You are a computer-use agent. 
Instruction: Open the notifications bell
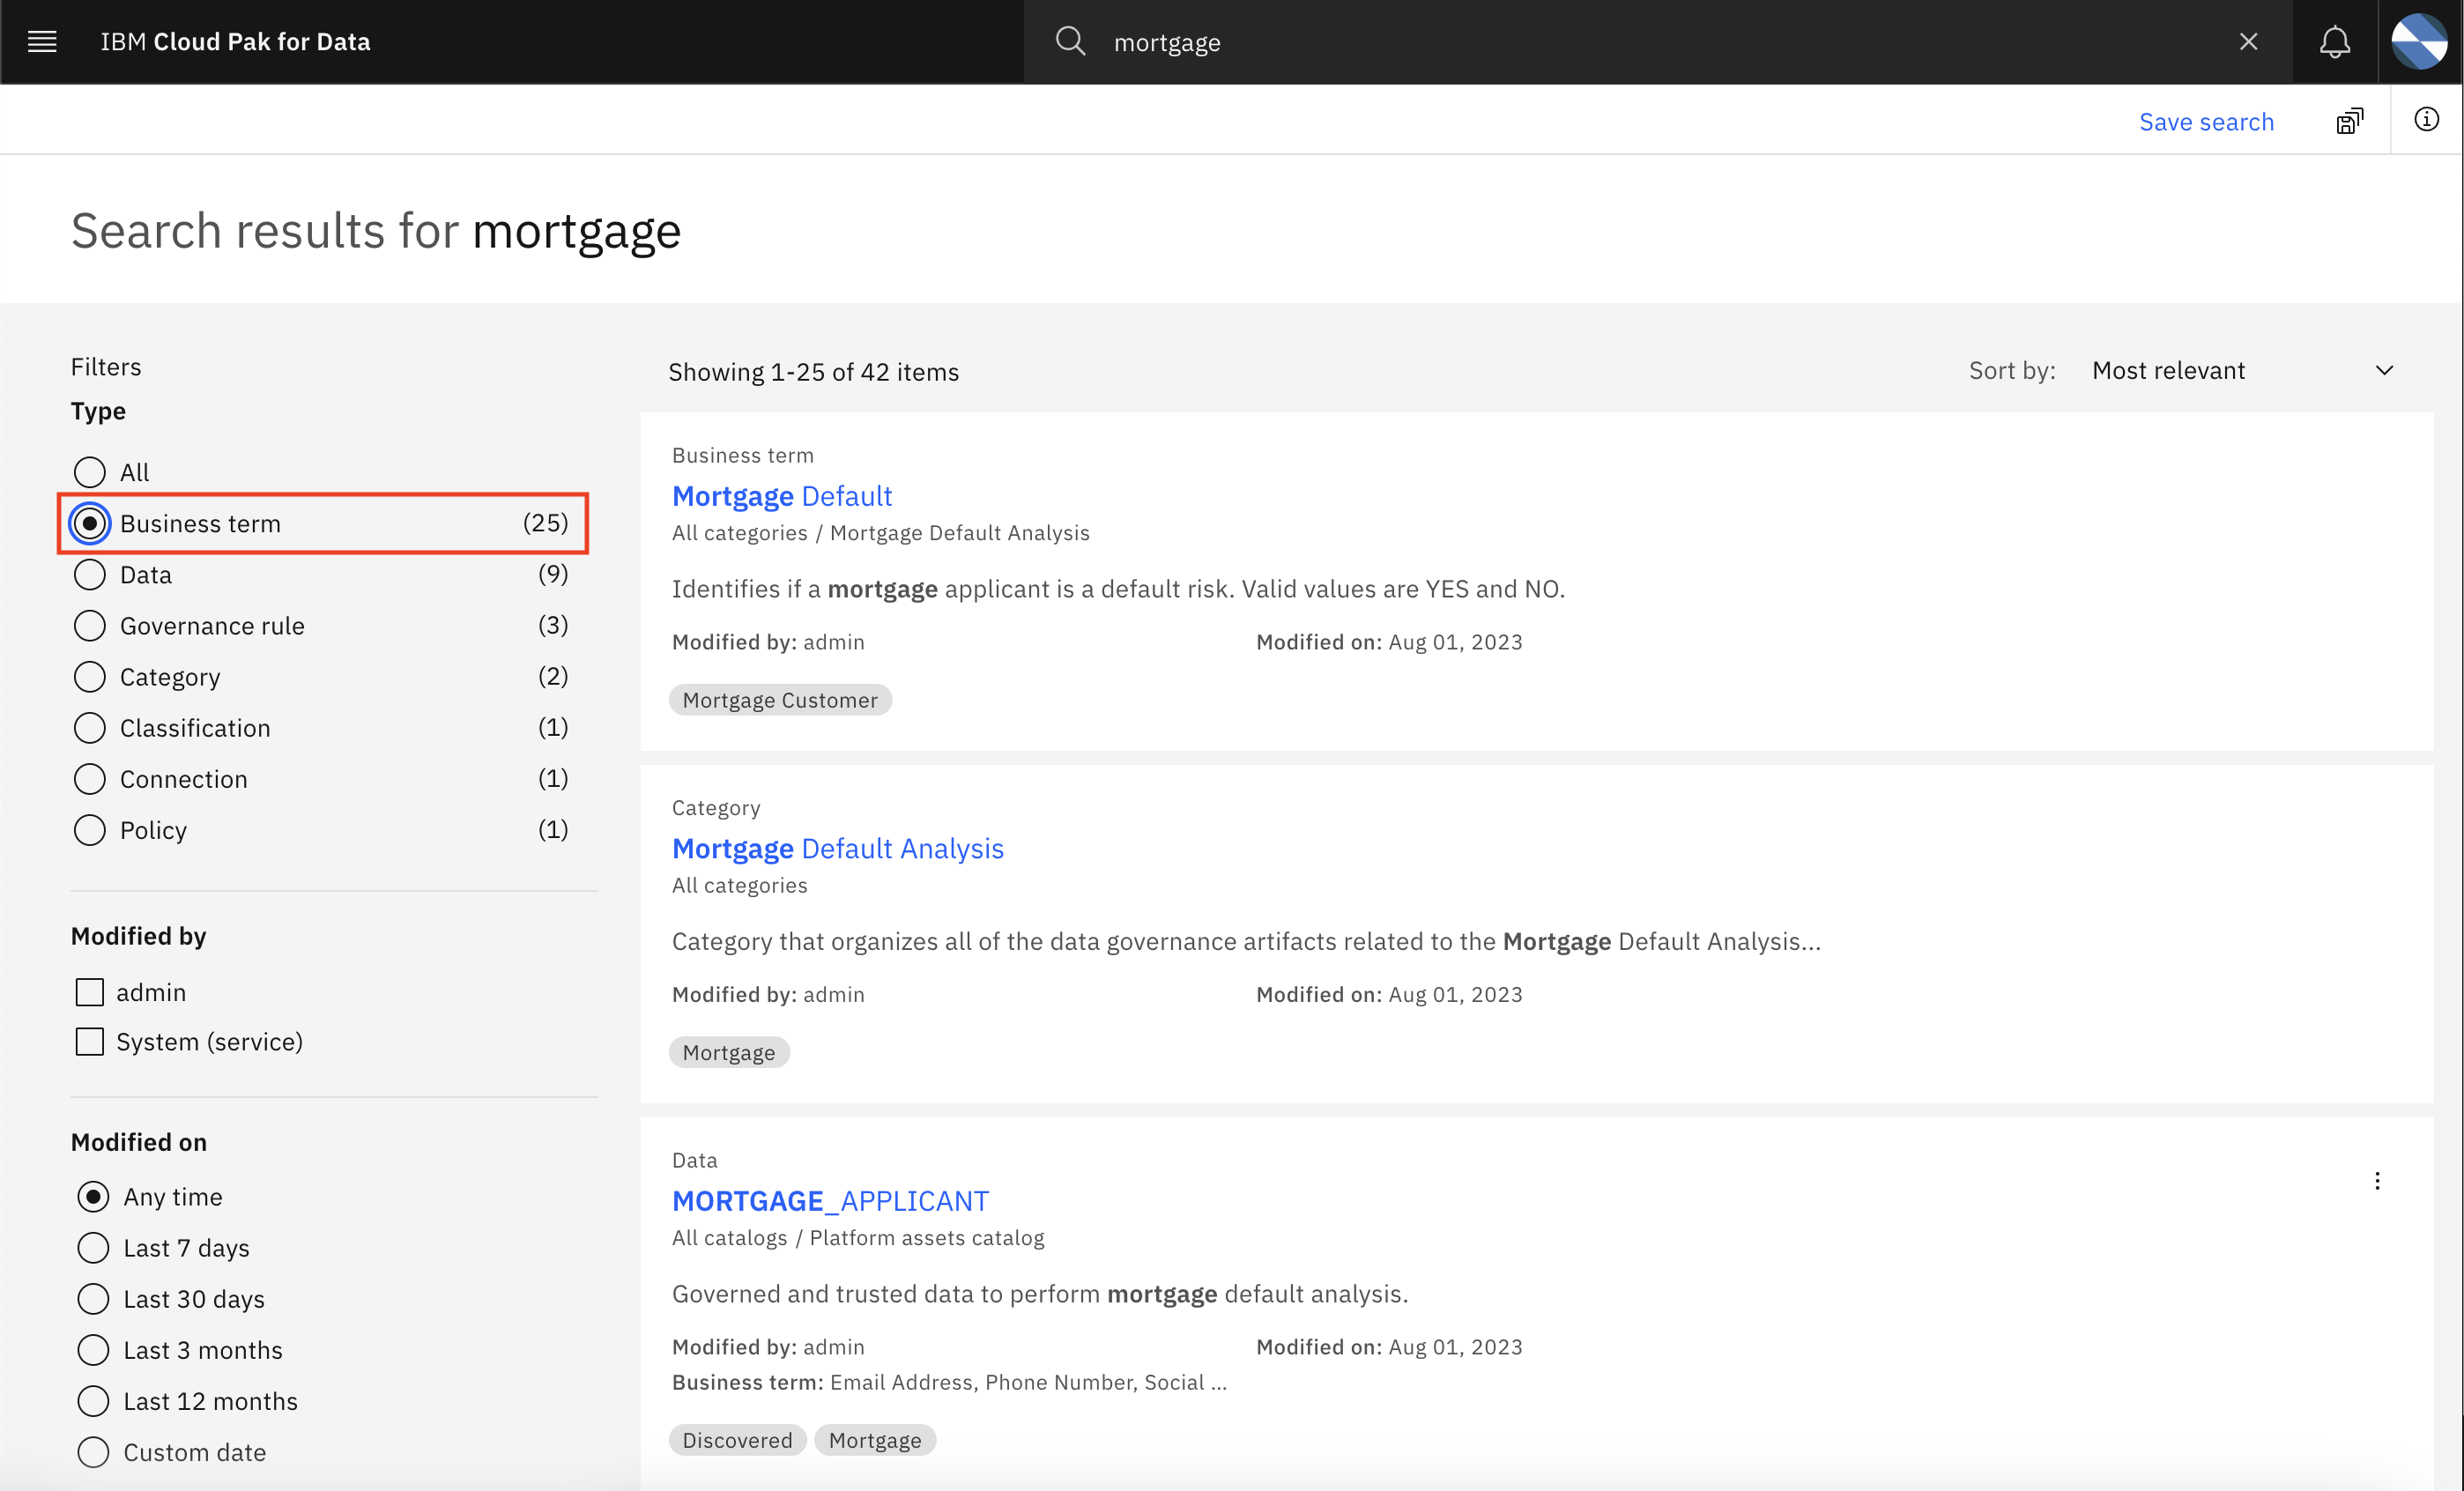(x=2334, y=42)
